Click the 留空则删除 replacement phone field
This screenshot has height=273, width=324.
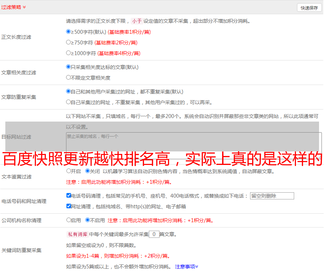pyautogui.click(x=272, y=196)
